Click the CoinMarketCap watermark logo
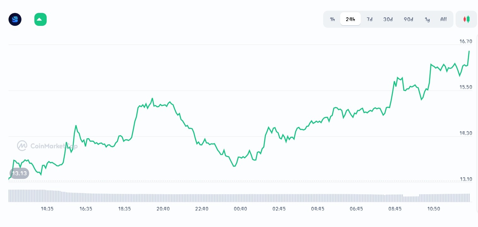Screen dimensions: 478x227 [47, 146]
